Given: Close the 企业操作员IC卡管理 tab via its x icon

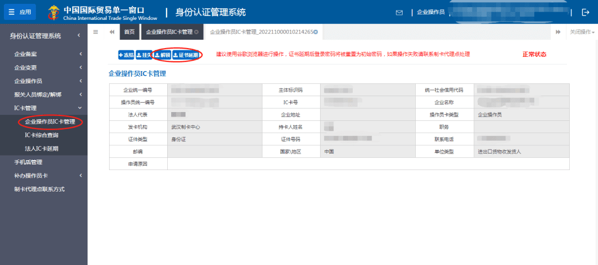Looking at the screenshot, I should tap(196, 32).
